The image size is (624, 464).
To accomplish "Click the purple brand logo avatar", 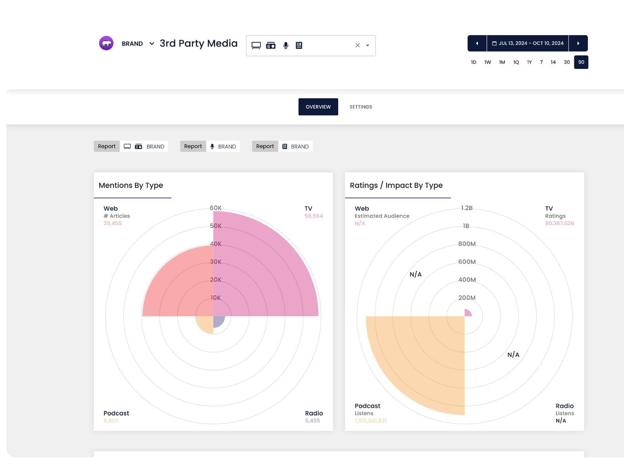I will click(x=106, y=43).
